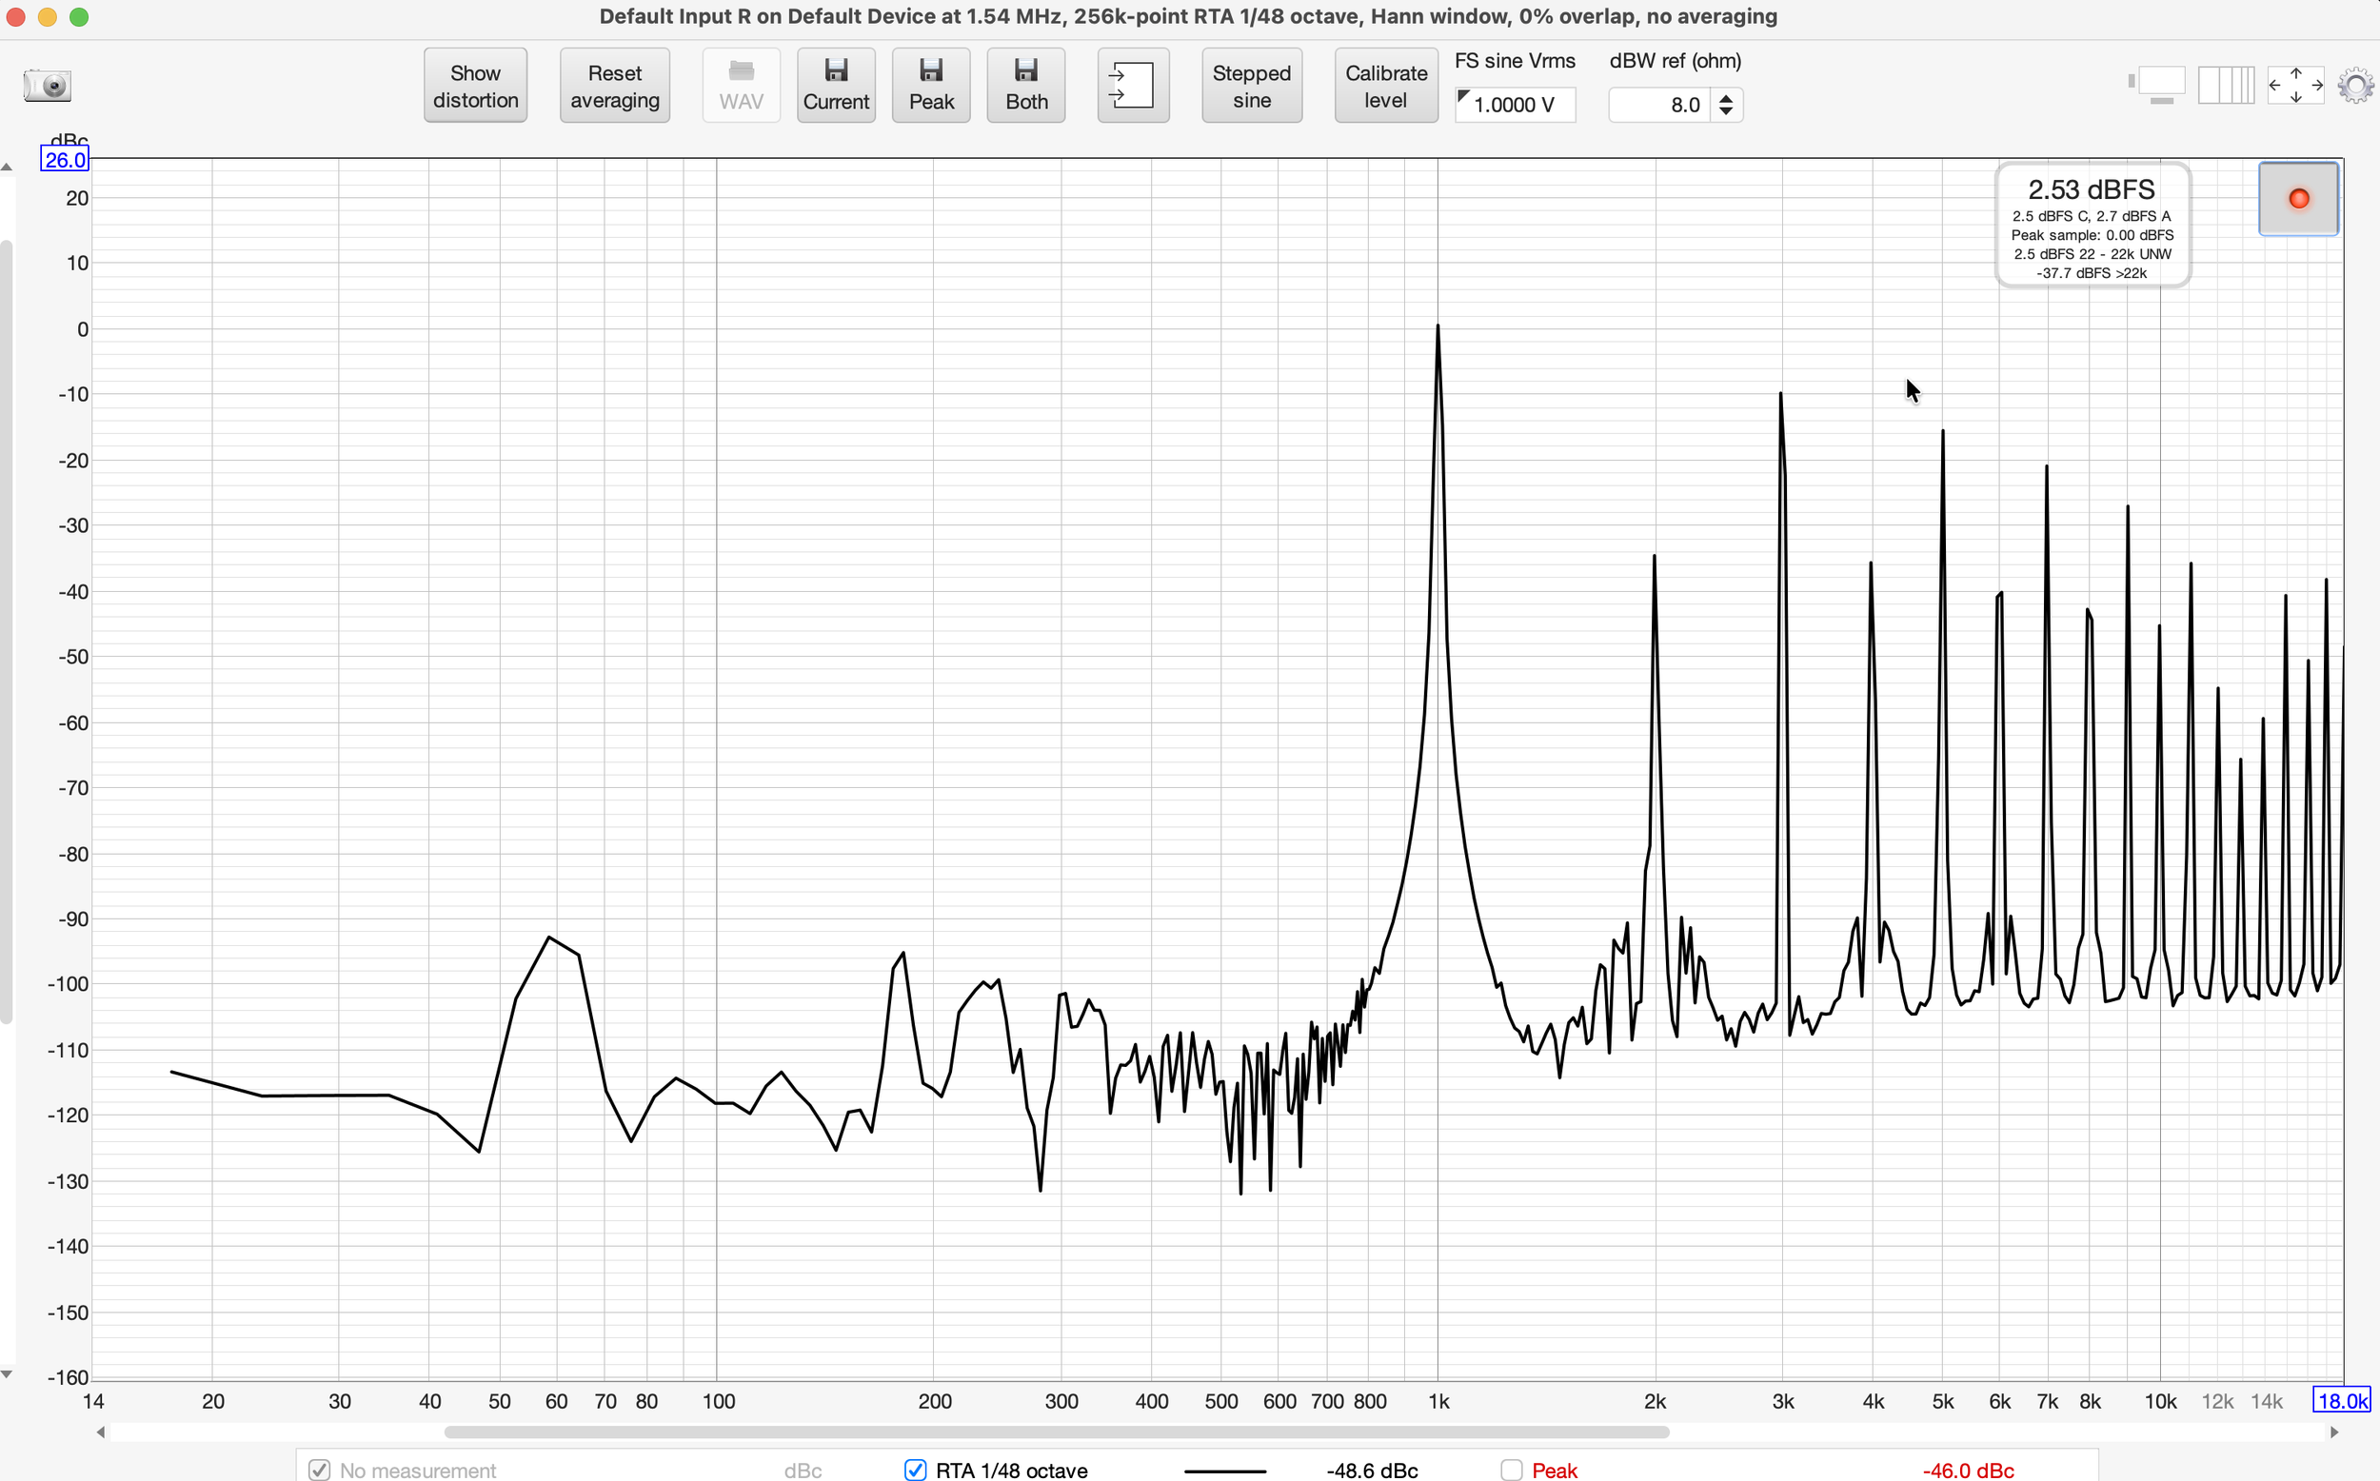Increase dBW ref ohm stepper value

[x=1726, y=97]
